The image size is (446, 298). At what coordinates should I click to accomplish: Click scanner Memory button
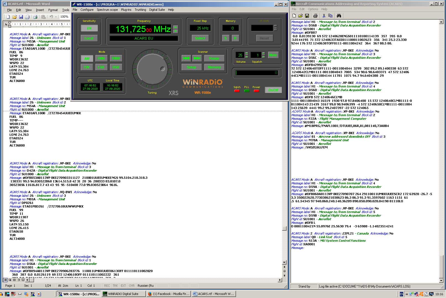pos(214,67)
